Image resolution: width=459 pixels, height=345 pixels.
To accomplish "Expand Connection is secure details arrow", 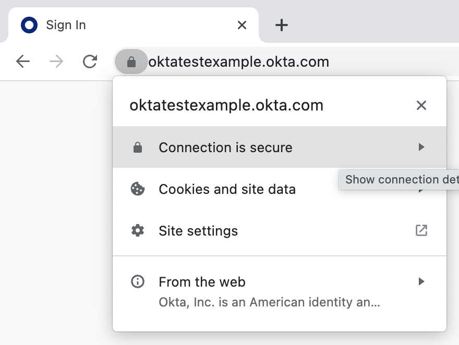I will point(421,147).
